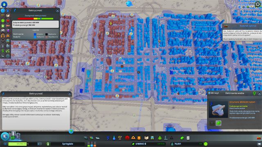
Task: Click the Aktywne blue legend swatch
Action: tap(35, 34)
